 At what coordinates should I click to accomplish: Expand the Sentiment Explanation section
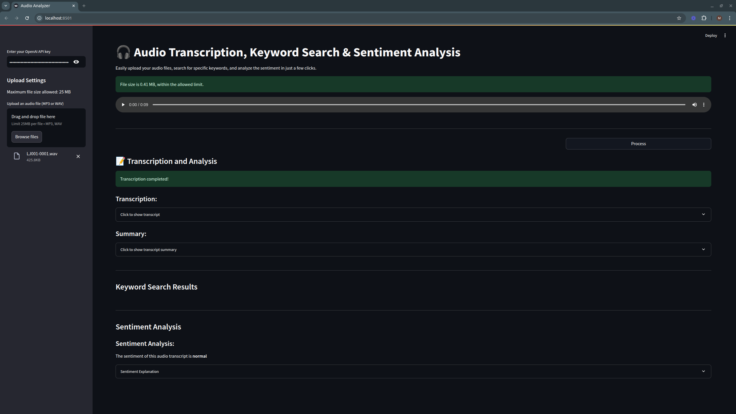(413, 371)
